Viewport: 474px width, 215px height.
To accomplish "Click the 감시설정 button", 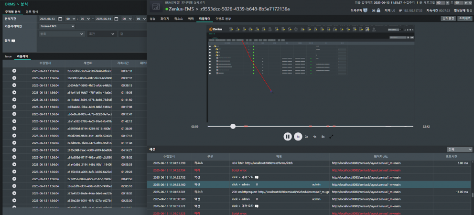I will coord(448,18).
